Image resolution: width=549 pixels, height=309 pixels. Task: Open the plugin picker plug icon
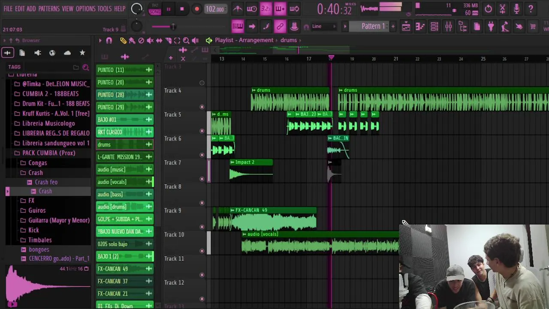click(491, 27)
